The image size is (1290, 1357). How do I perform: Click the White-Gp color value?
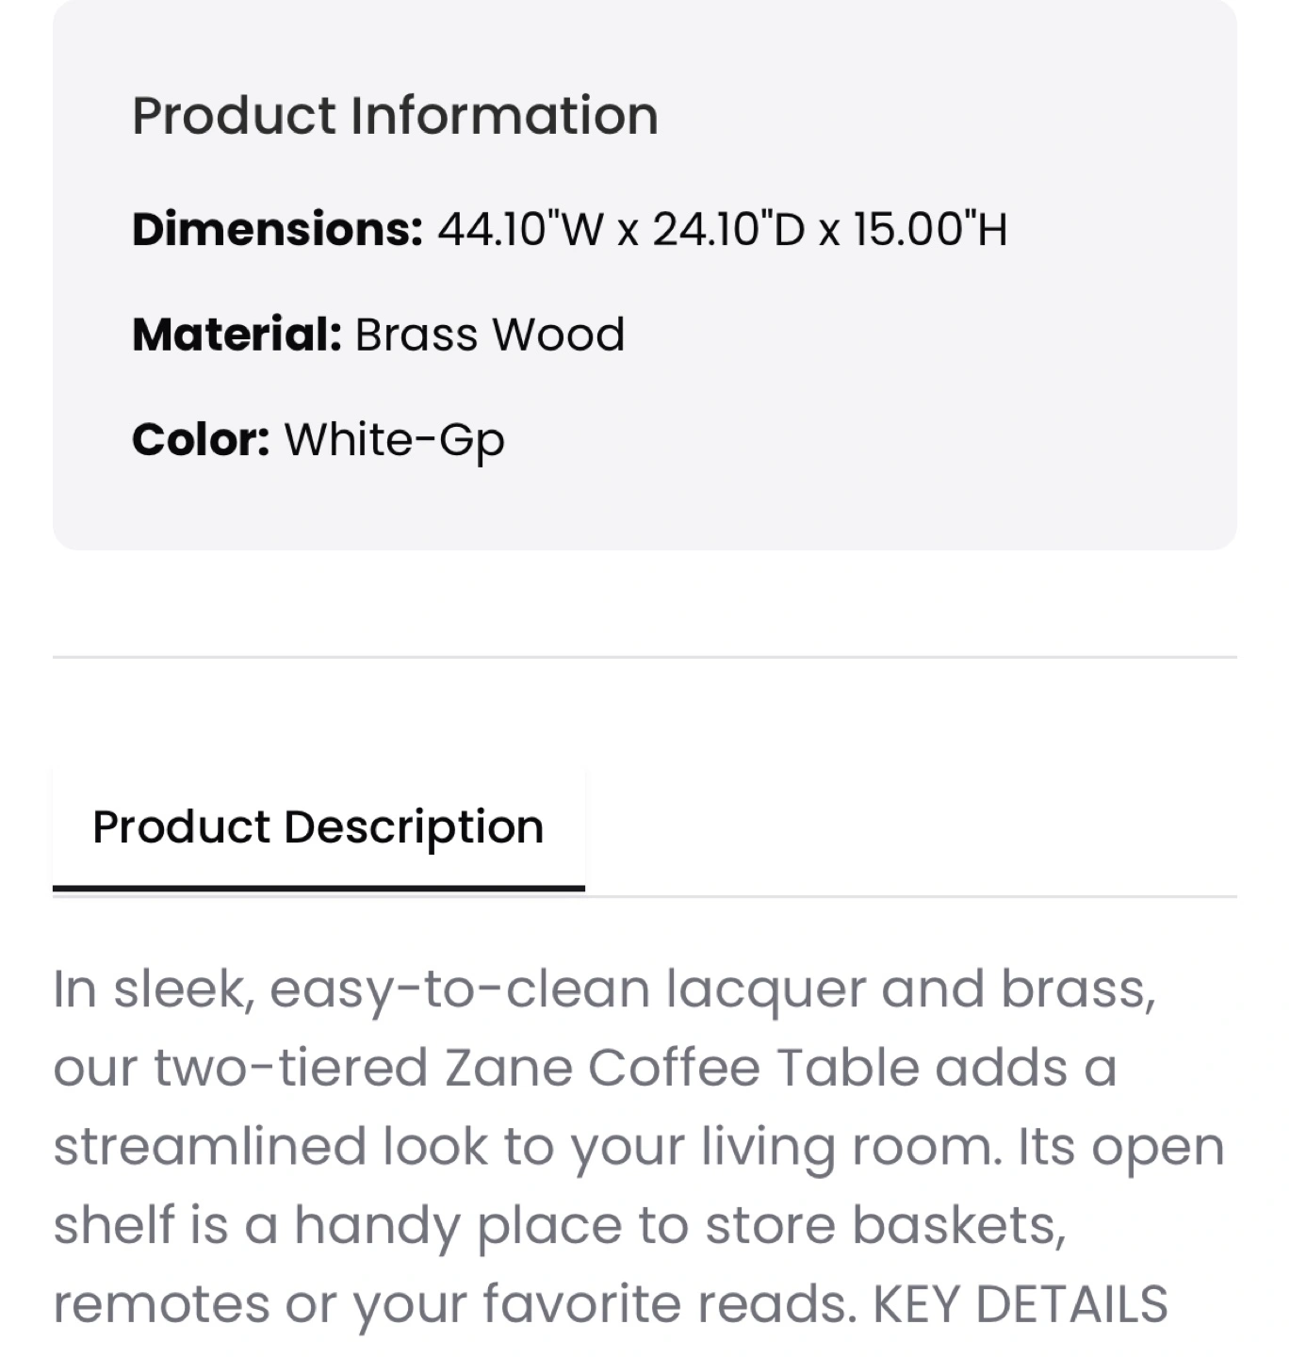pos(395,441)
